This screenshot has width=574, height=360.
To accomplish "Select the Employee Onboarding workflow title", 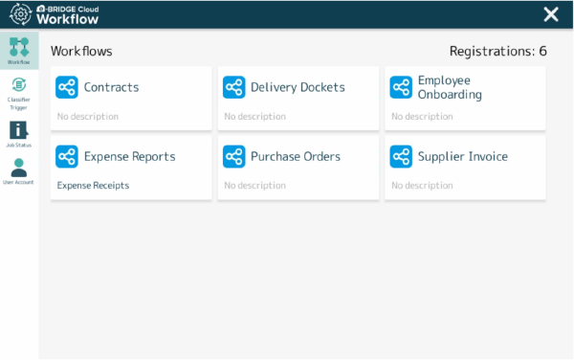I will point(450,87).
